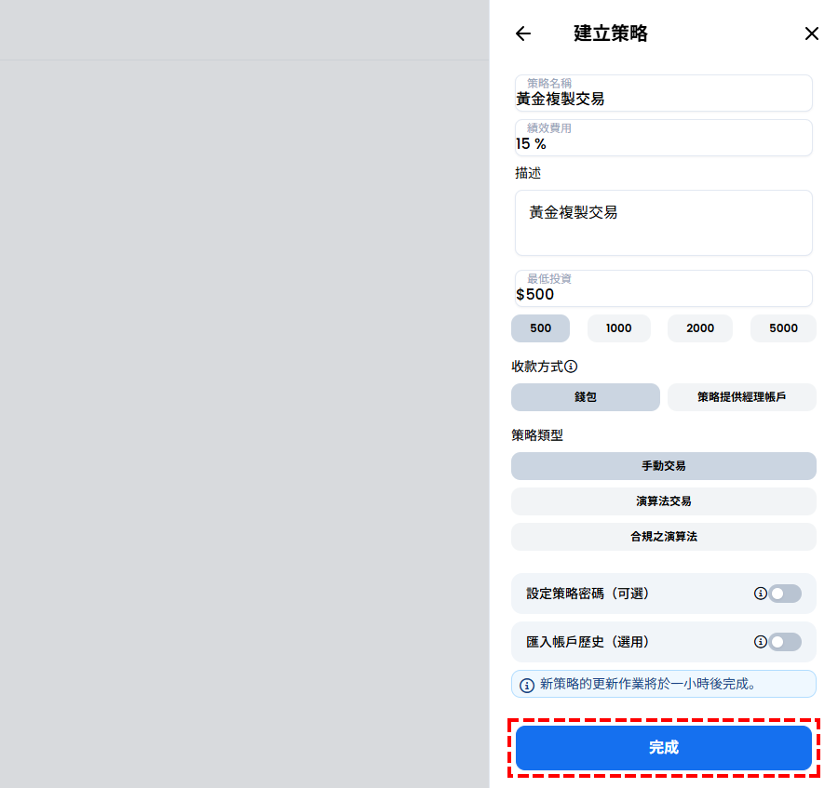
Task: Select 策略提供經理帳戶 as payment method
Action: pos(742,397)
